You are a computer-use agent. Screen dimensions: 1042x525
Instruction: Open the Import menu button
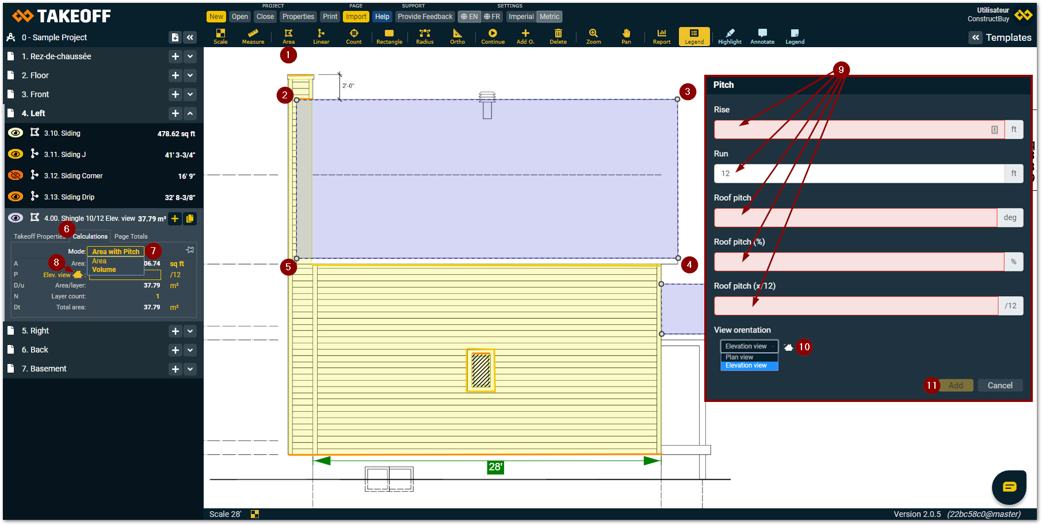(356, 17)
